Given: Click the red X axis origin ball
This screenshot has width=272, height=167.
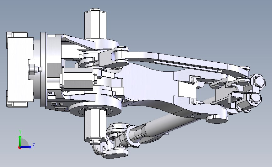Looking at the screenshot, I should point(19,148).
